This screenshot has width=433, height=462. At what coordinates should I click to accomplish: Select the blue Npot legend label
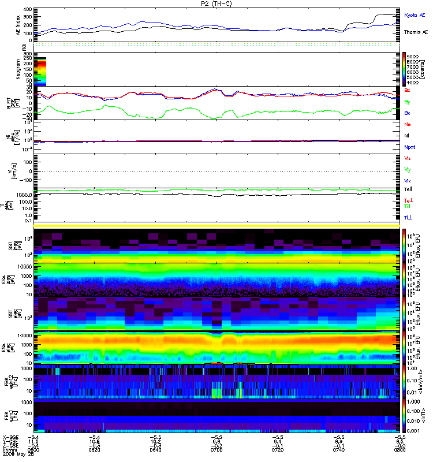410,147
